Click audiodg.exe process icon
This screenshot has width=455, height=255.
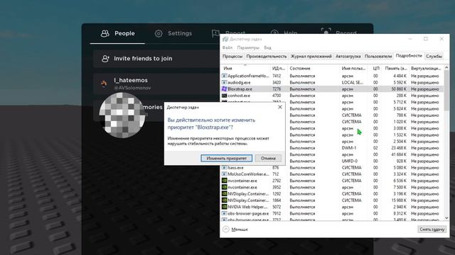coord(225,82)
